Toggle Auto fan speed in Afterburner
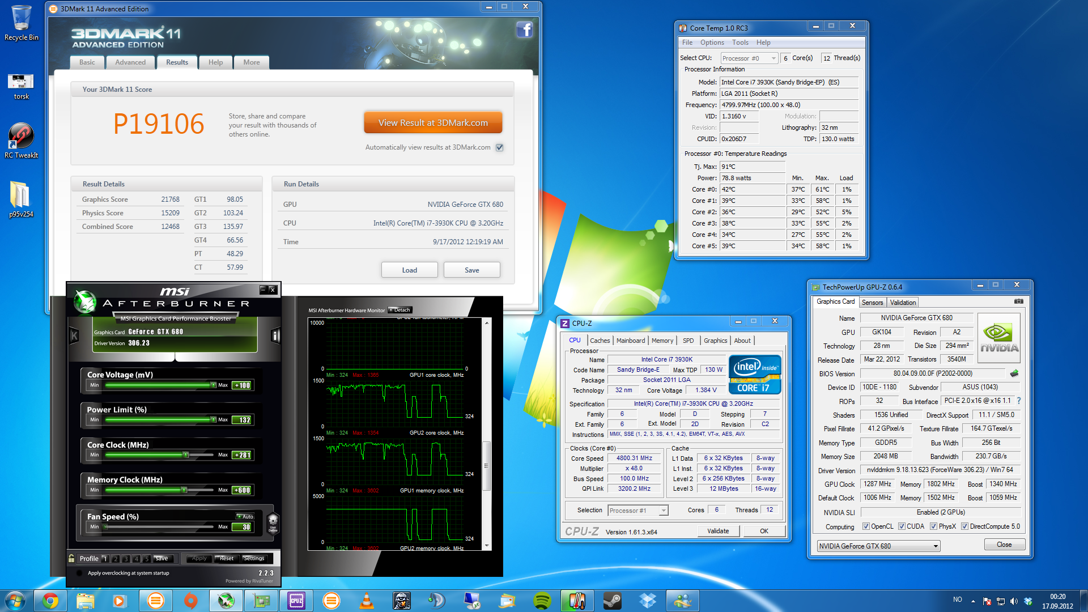1088x612 pixels. pos(245,516)
